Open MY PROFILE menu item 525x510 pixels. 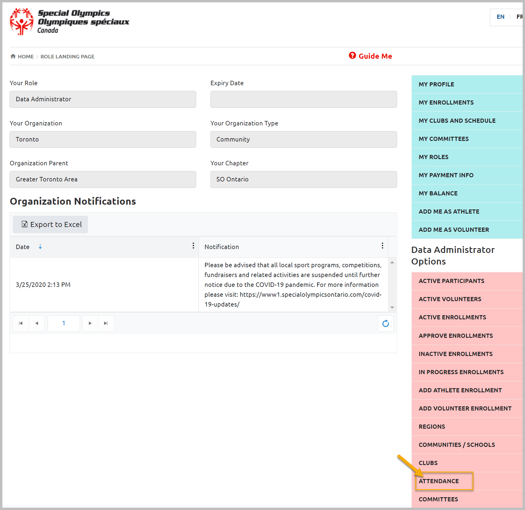[467, 84]
